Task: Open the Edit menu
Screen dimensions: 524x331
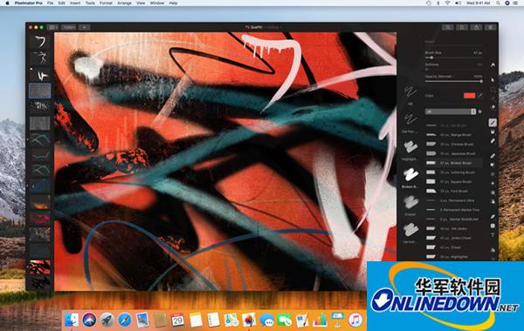Action: [62, 3]
